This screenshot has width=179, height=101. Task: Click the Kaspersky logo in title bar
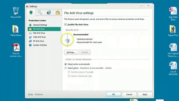(x=27, y=6)
